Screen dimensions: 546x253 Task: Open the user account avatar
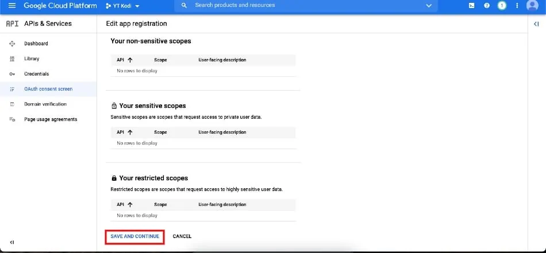(x=532, y=6)
